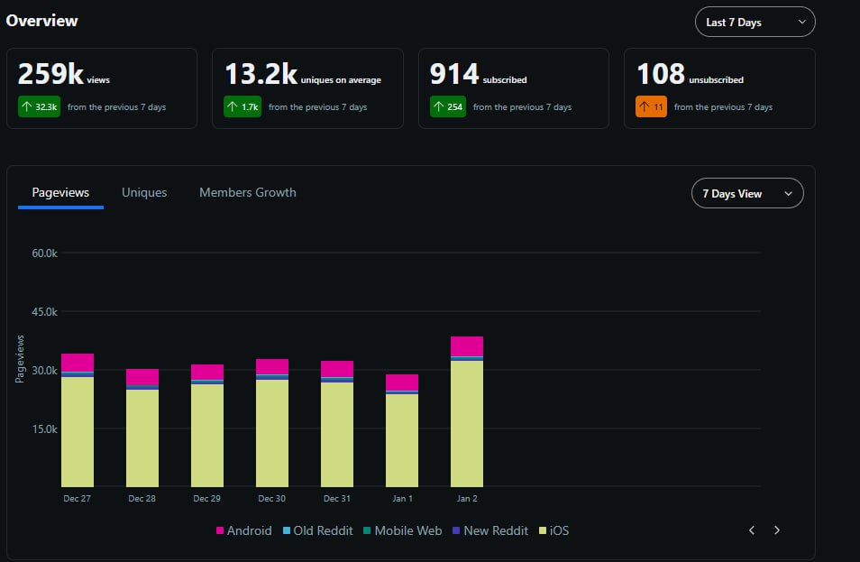This screenshot has height=562, width=860.
Task: Expand the 7 Days View selector
Action: click(747, 193)
